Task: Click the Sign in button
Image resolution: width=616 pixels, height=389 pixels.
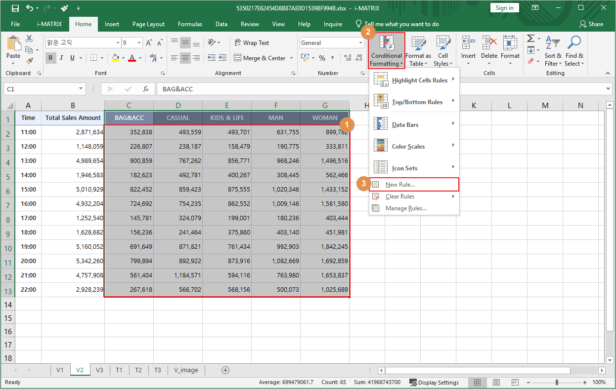Action: pos(504,8)
